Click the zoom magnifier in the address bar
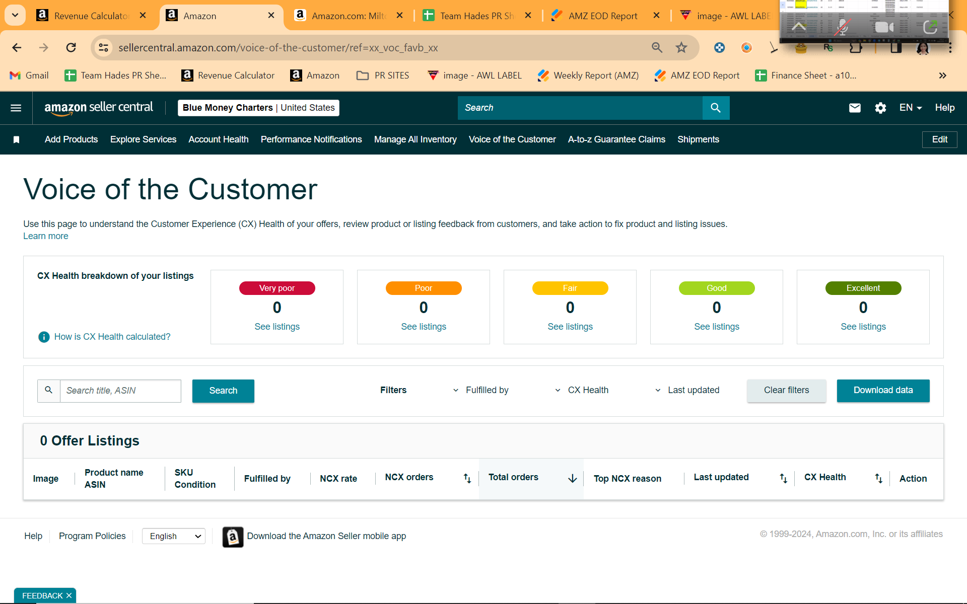The width and height of the screenshot is (967, 604). click(x=657, y=48)
